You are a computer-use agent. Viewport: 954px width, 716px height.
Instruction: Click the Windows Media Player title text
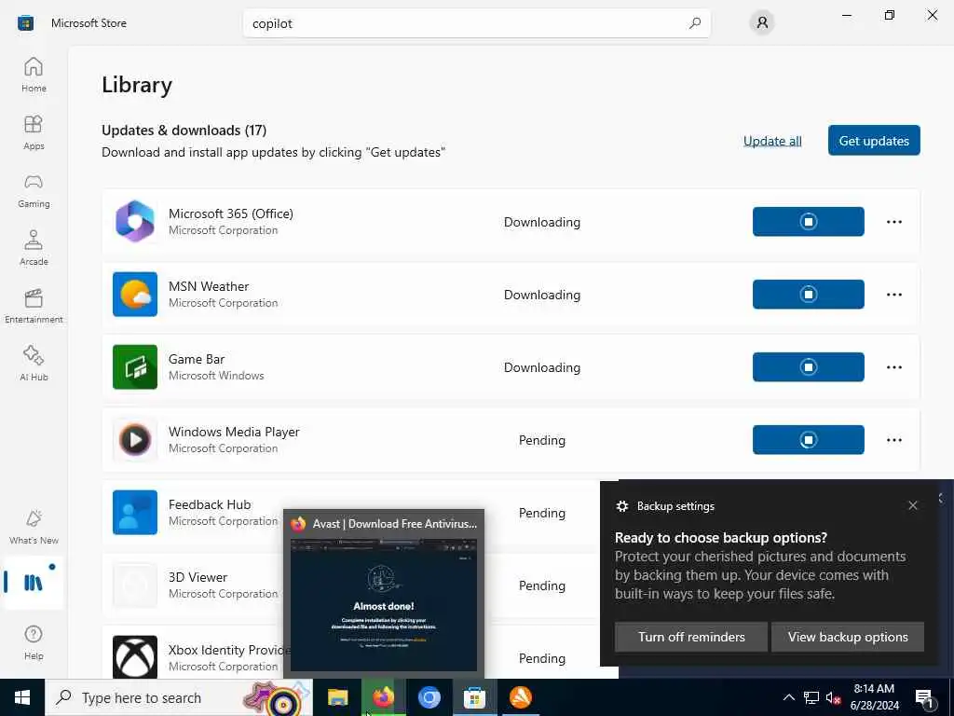pyautogui.click(x=234, y=432)
